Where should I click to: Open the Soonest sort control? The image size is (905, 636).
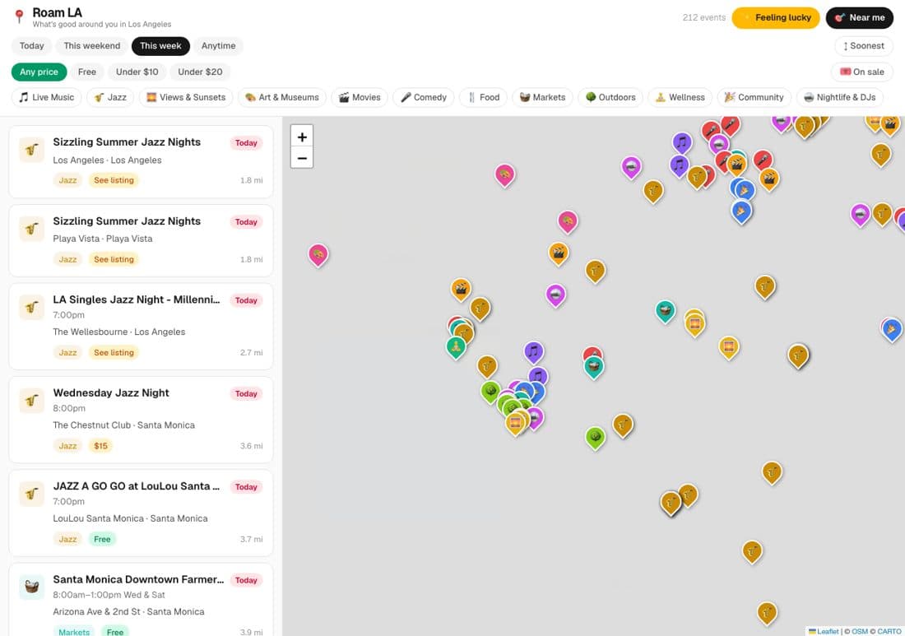[x=863, y=45]
